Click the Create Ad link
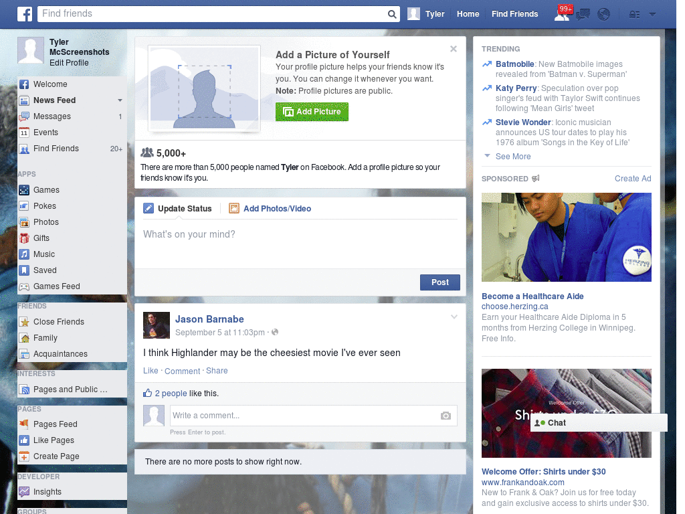685x514 pixels. coord(633,178)
